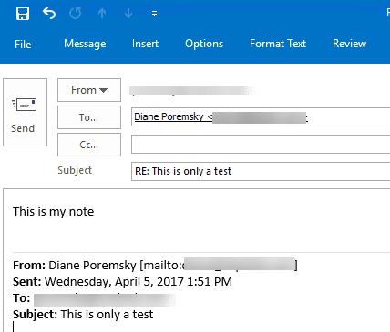
Task: Switch to the Message ribbon tab
Action: click(85, 44)
